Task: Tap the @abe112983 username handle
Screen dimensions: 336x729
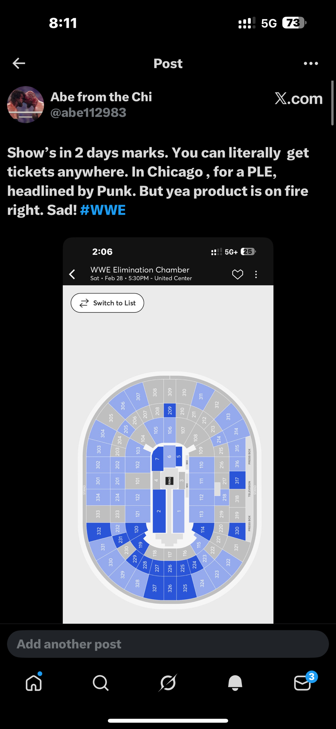Action: 88,113
